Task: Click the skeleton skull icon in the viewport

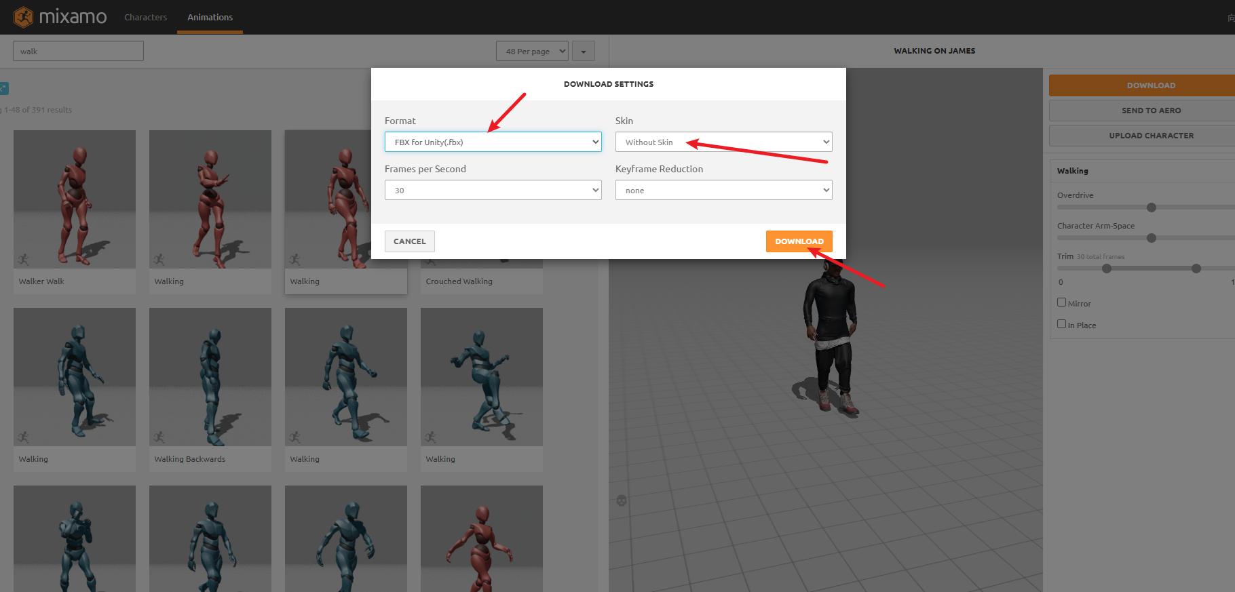Action: [x=621, y=500]
